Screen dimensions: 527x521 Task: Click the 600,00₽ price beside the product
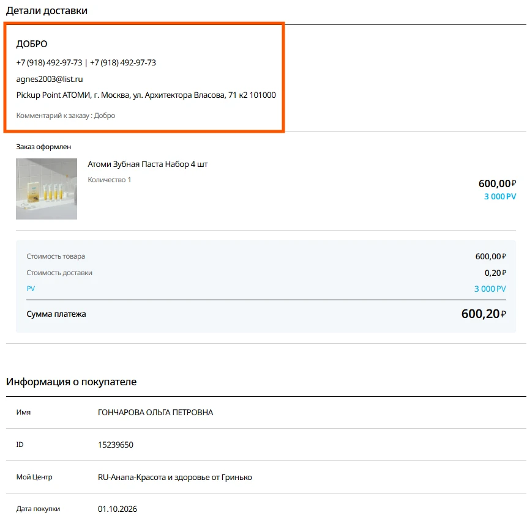pyautogui.click(x=497, y=183)
